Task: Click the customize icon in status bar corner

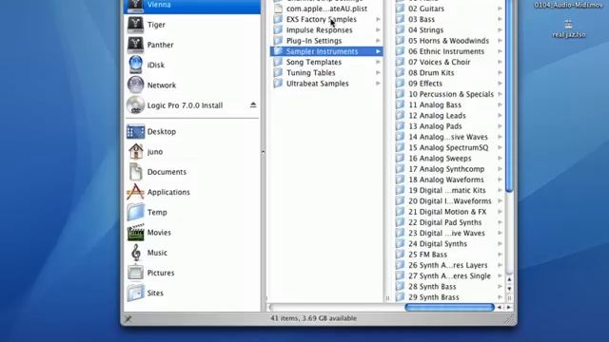Action: point(128,319)
